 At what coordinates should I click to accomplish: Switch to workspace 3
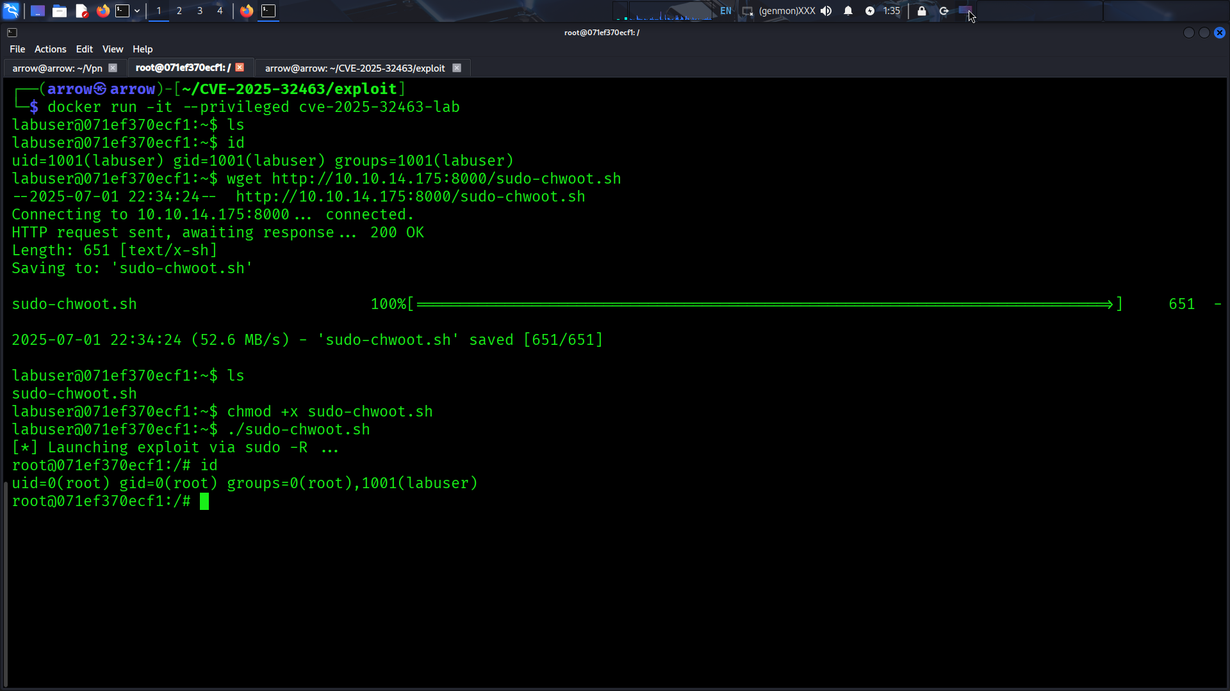[x=200, y=11]
